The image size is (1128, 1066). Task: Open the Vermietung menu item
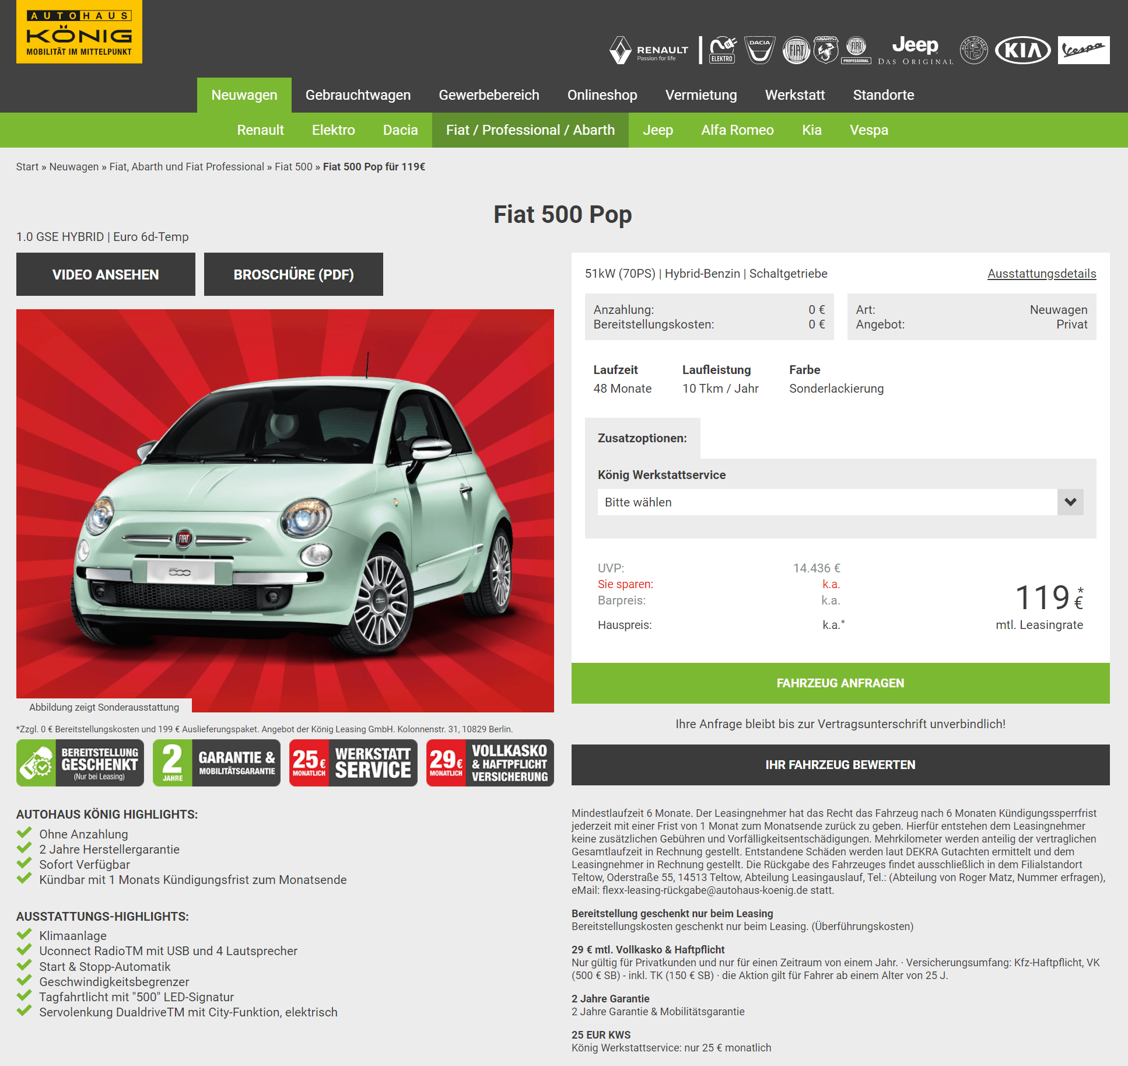click(x=701, y=95)
